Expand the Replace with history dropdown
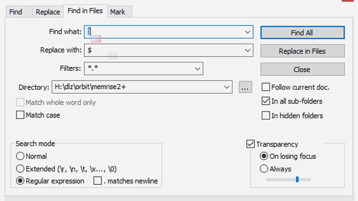This screenshot has width=358, height=201. 248,50
